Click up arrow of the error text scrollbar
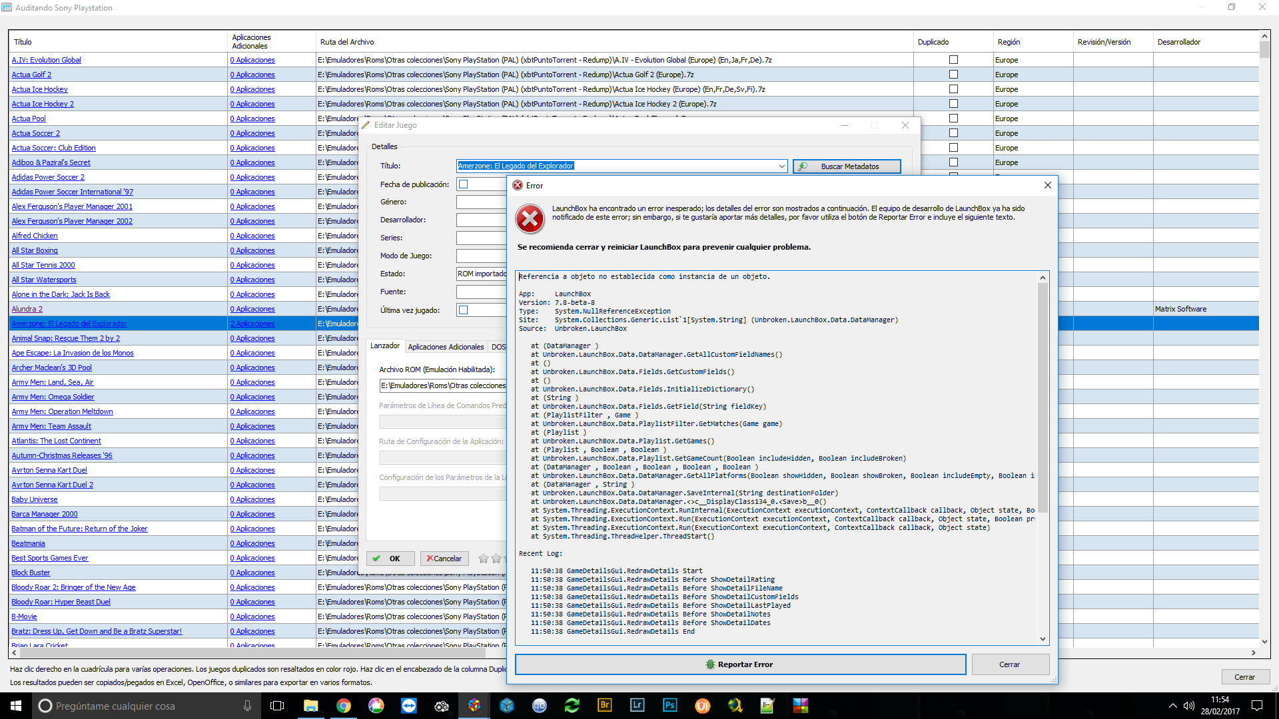This screenshot has width=1279, height=719. (1043, 277)
